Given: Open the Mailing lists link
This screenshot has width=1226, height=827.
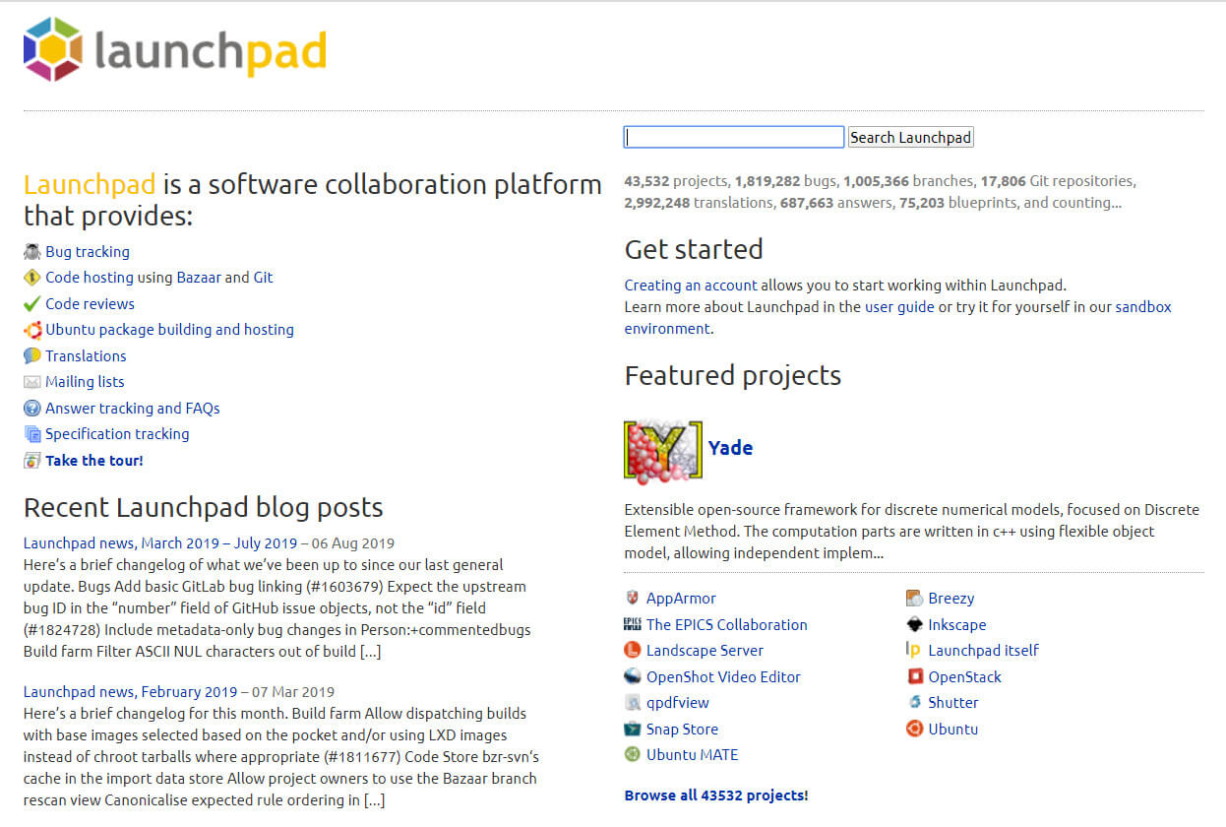Looking at the screenshot, I should tap(85, 382).
